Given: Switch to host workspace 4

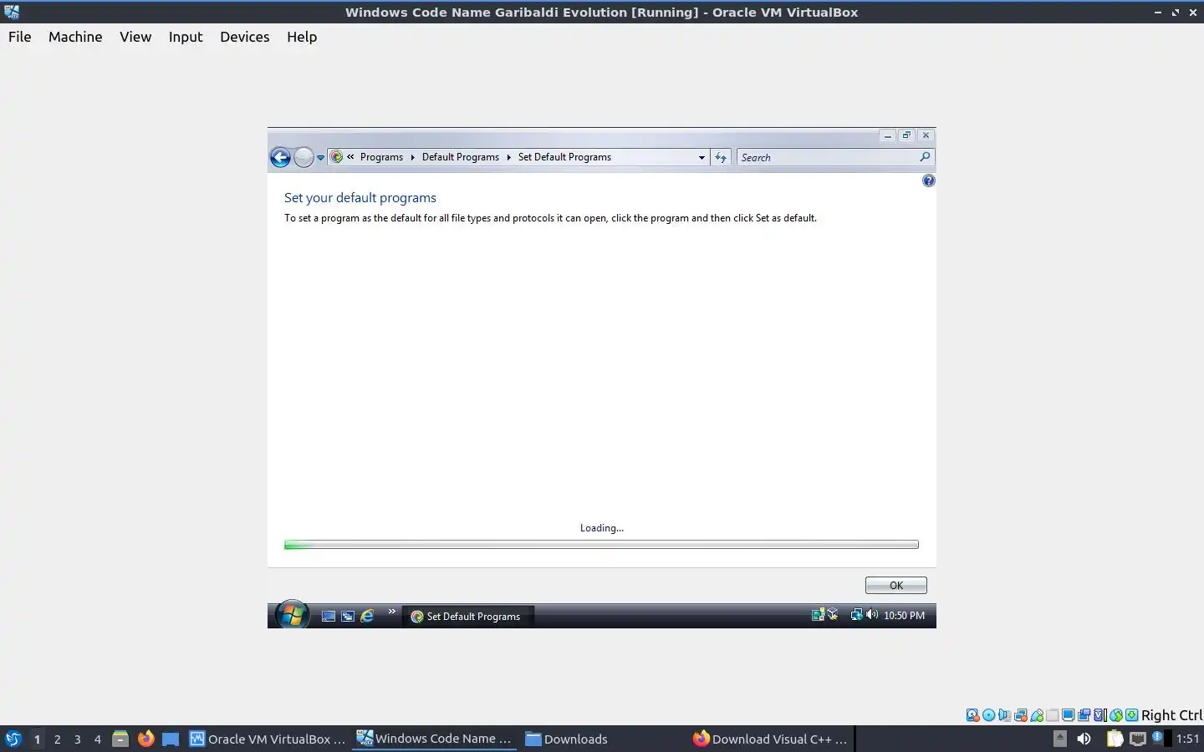Looking at the screenshot, I should pyautogui.click(x=98, y=739).
